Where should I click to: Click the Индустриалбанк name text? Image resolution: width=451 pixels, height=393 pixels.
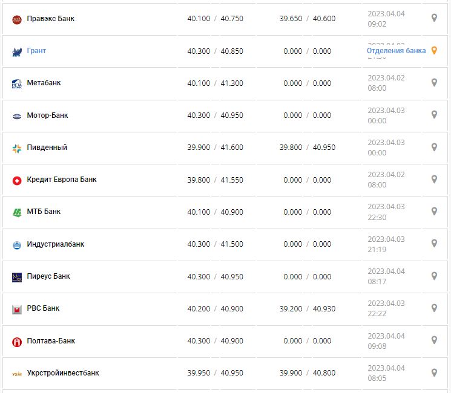56,244
